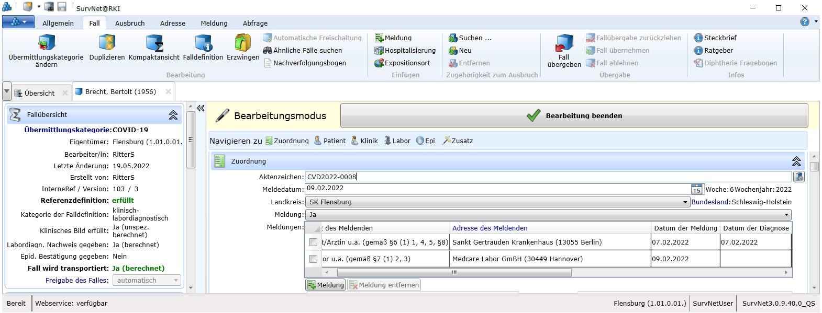Collapse the Fallübersicht panel
Screen dimensions: 822x313
[x=173, y=115]
